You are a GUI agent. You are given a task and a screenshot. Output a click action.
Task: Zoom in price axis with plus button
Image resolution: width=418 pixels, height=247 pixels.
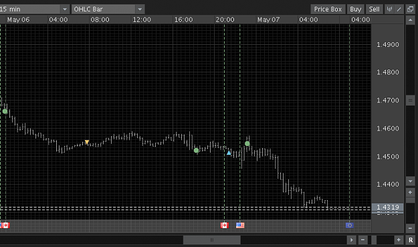(410, 192)
